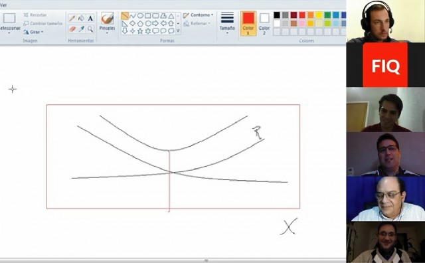Select the Fill with color bucket tool
Screen dimensions: 425x263
(81, 18)
